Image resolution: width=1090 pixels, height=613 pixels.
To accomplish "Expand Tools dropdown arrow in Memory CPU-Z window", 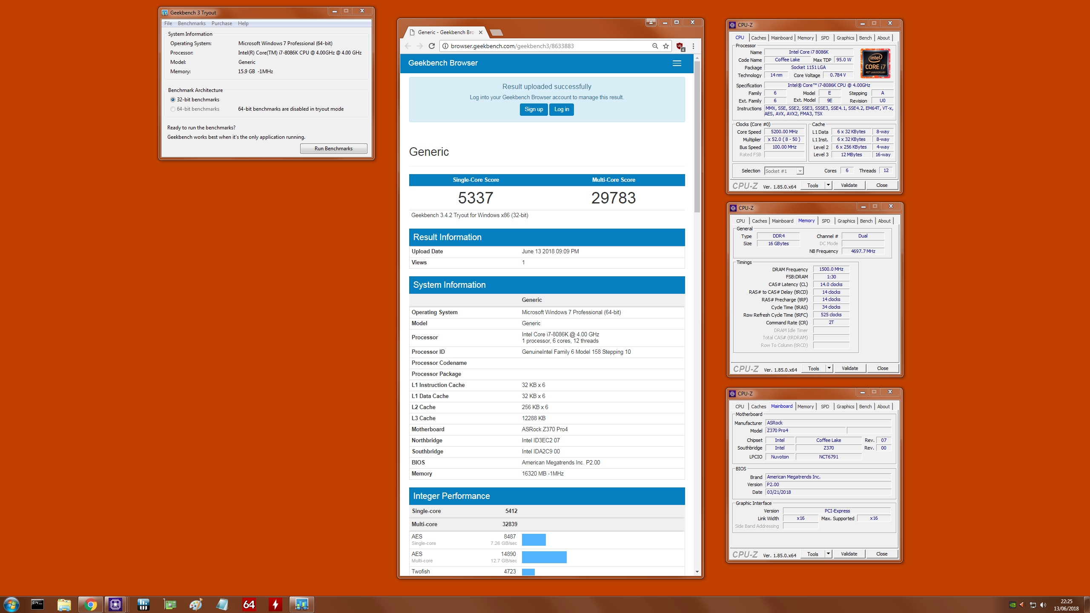I will pos(829,368).
